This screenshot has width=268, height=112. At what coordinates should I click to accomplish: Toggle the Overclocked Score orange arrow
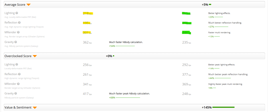[x=35, y=56]
